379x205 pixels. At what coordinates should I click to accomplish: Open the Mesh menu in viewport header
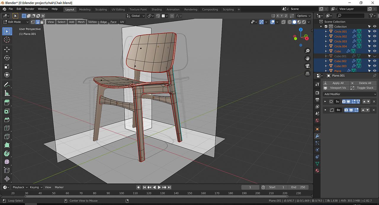[x=81, y=22]
